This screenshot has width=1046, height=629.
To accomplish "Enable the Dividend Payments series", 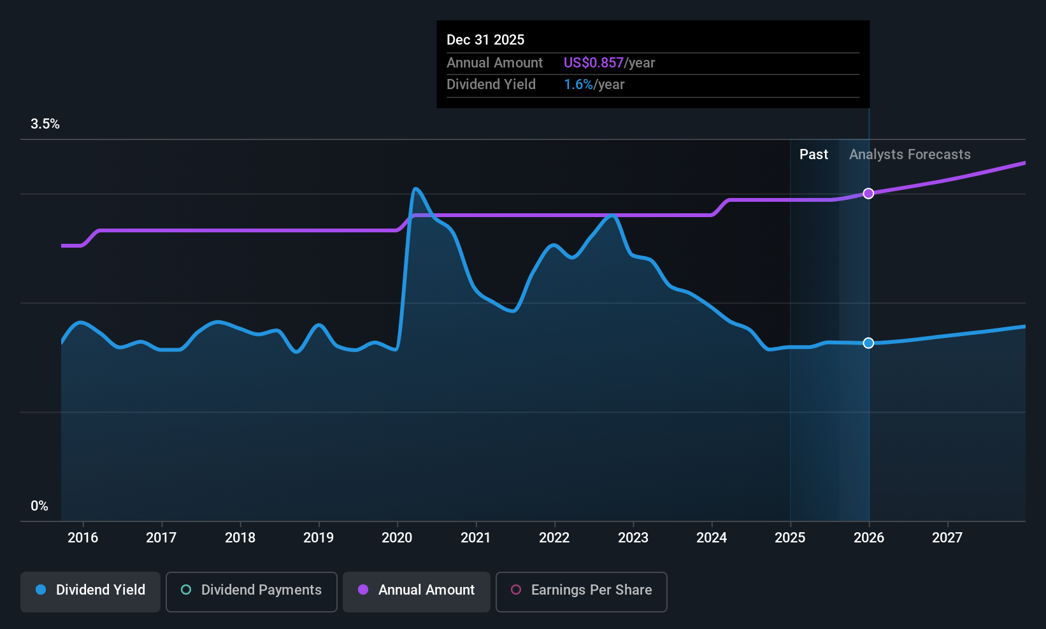I will tap(252, 592).
